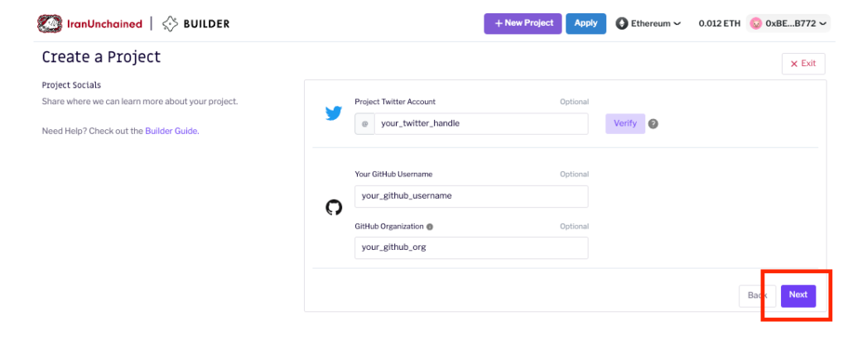Click the GitHub Organization info icon
The image size is (848, 341).
coord(430,227)
